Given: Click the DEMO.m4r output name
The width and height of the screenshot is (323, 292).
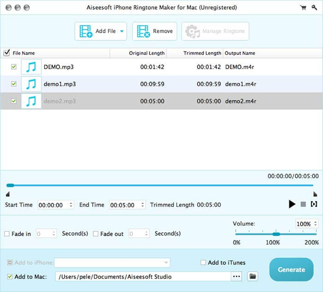Looking at the screenshot, I should [239, 67].
